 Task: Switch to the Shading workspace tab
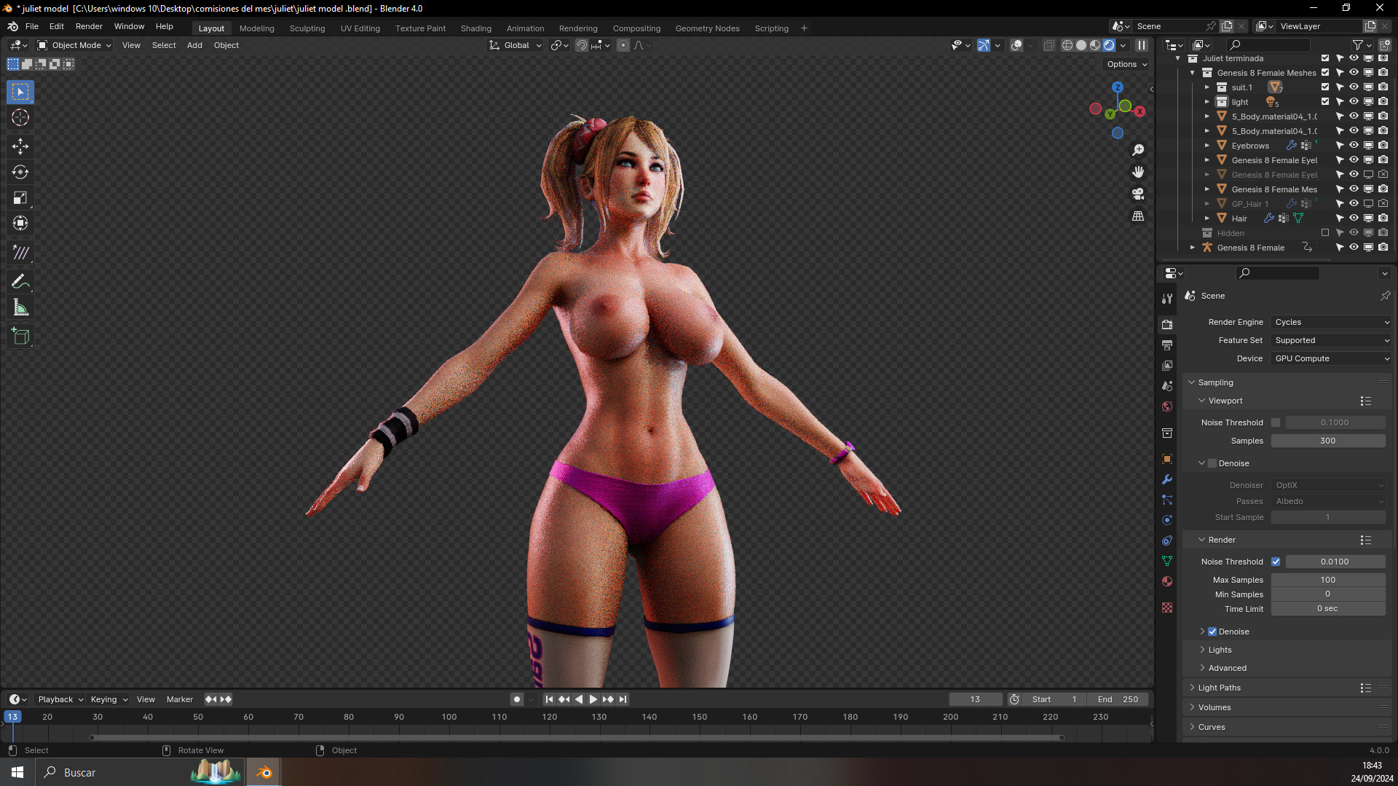(476, 28)
